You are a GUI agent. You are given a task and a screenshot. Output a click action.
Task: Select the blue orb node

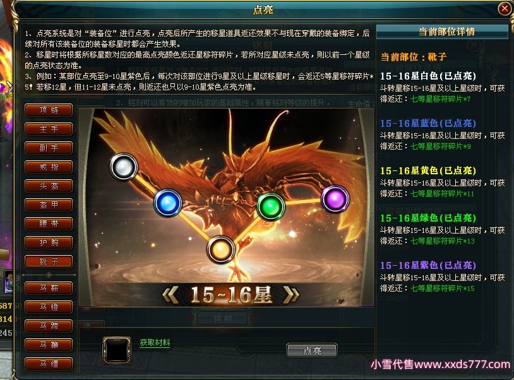click(168, 203)
